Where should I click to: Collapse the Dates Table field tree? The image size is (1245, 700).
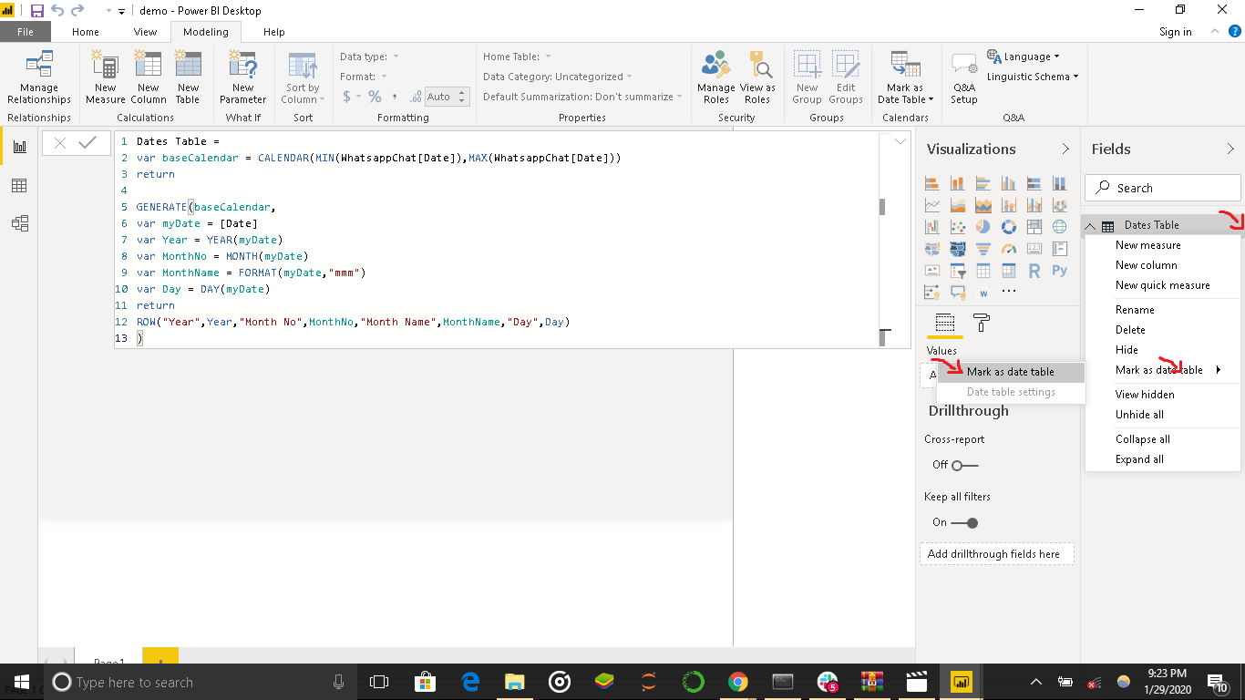click(1090, 226)
